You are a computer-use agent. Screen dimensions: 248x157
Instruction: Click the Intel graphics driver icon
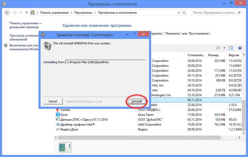[x=57, y=124]
